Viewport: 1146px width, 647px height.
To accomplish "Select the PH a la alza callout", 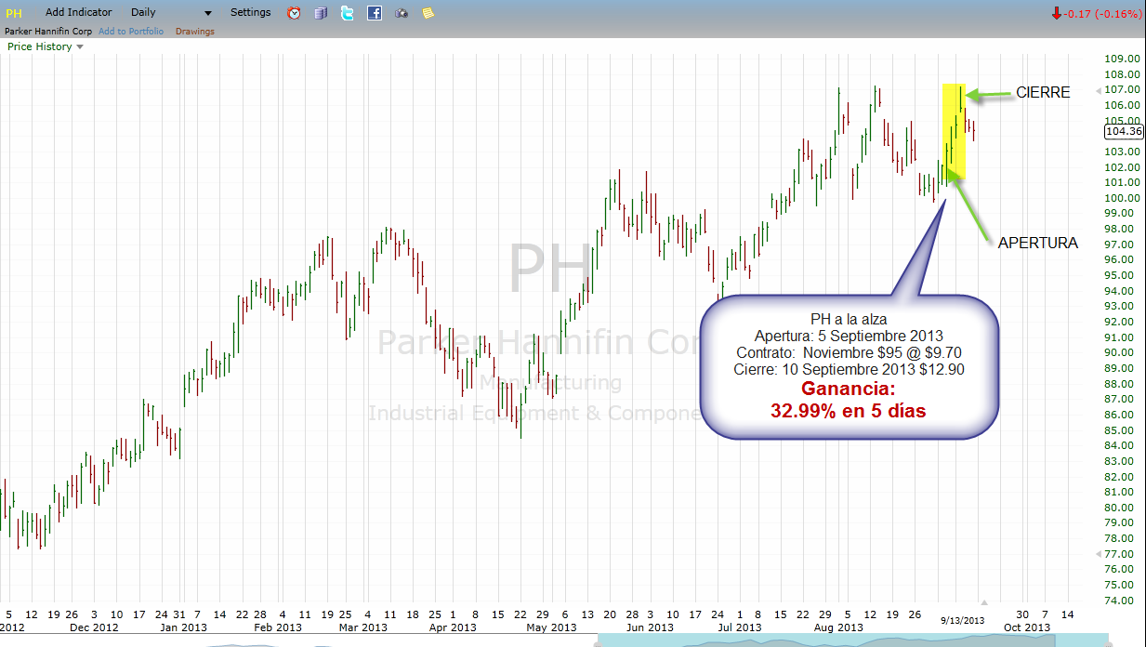I will [x=849, y=365].
